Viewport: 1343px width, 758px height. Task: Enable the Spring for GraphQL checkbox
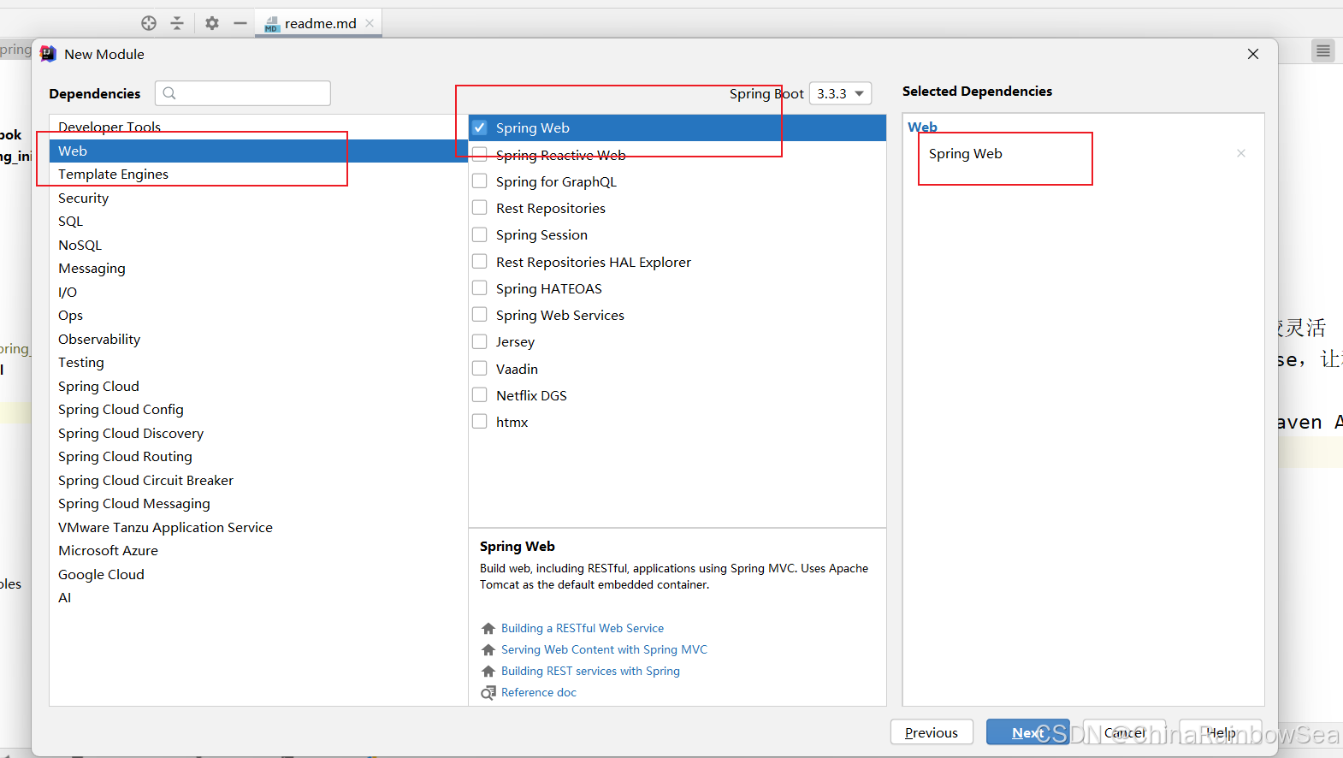pyautogui.click(x=480, y=181)
